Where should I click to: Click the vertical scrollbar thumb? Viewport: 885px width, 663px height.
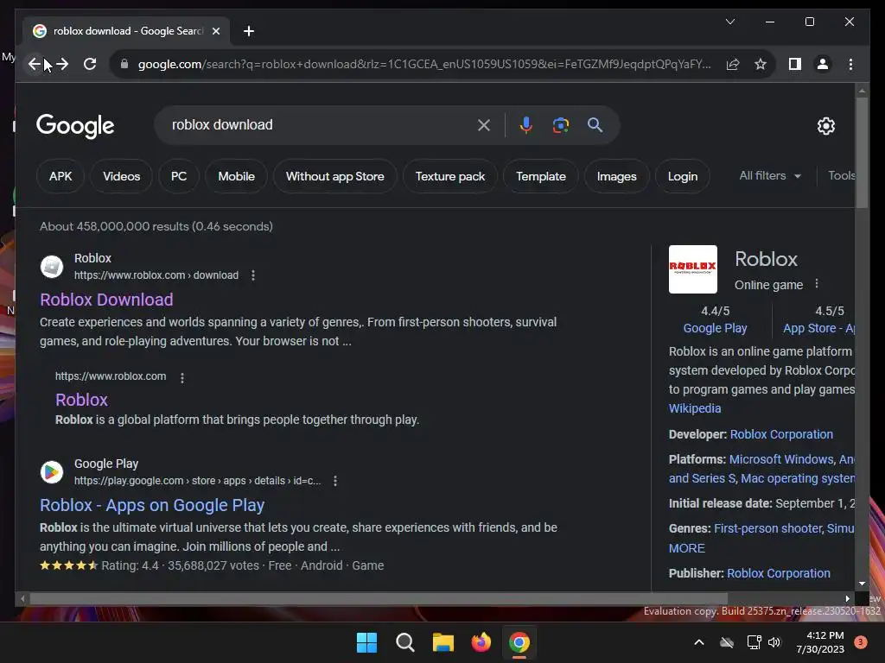[862, 152]
